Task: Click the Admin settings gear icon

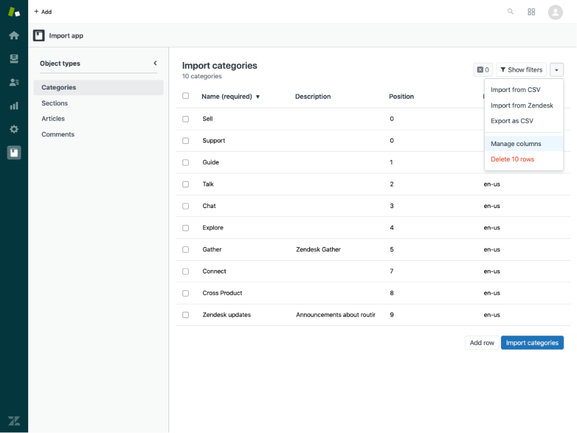Action: [x=14, y=129]
